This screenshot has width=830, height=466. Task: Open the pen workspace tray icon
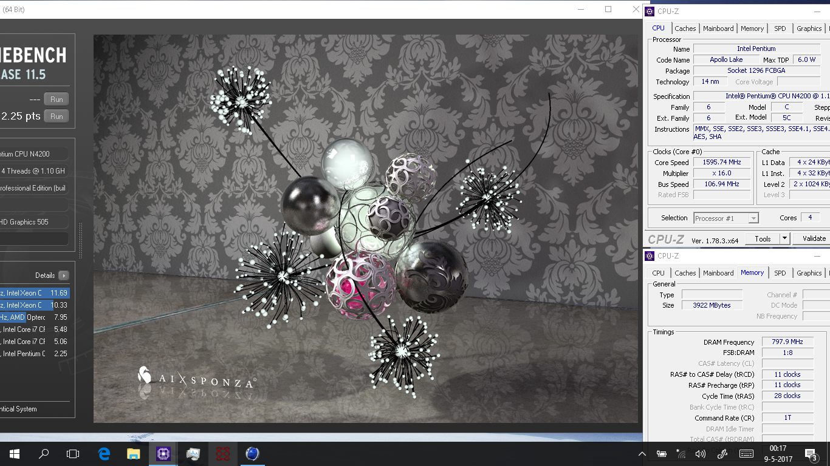pos(722,454)
